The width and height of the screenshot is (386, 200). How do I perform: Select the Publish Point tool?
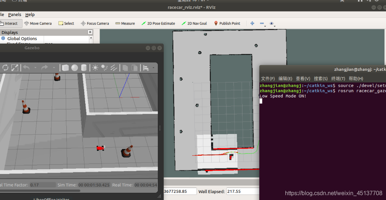coord(227,23)
